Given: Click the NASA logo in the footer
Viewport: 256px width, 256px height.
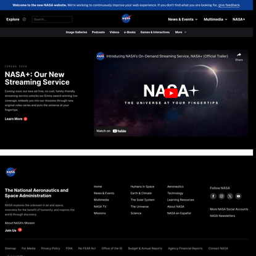Looking at the screenshot, I should coord(11,172).
